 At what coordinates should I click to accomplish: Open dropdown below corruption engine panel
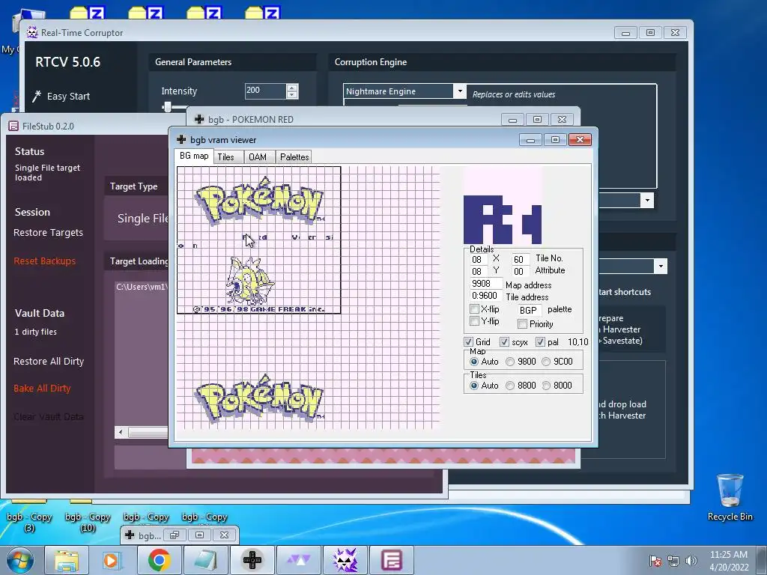pos(647,200)
